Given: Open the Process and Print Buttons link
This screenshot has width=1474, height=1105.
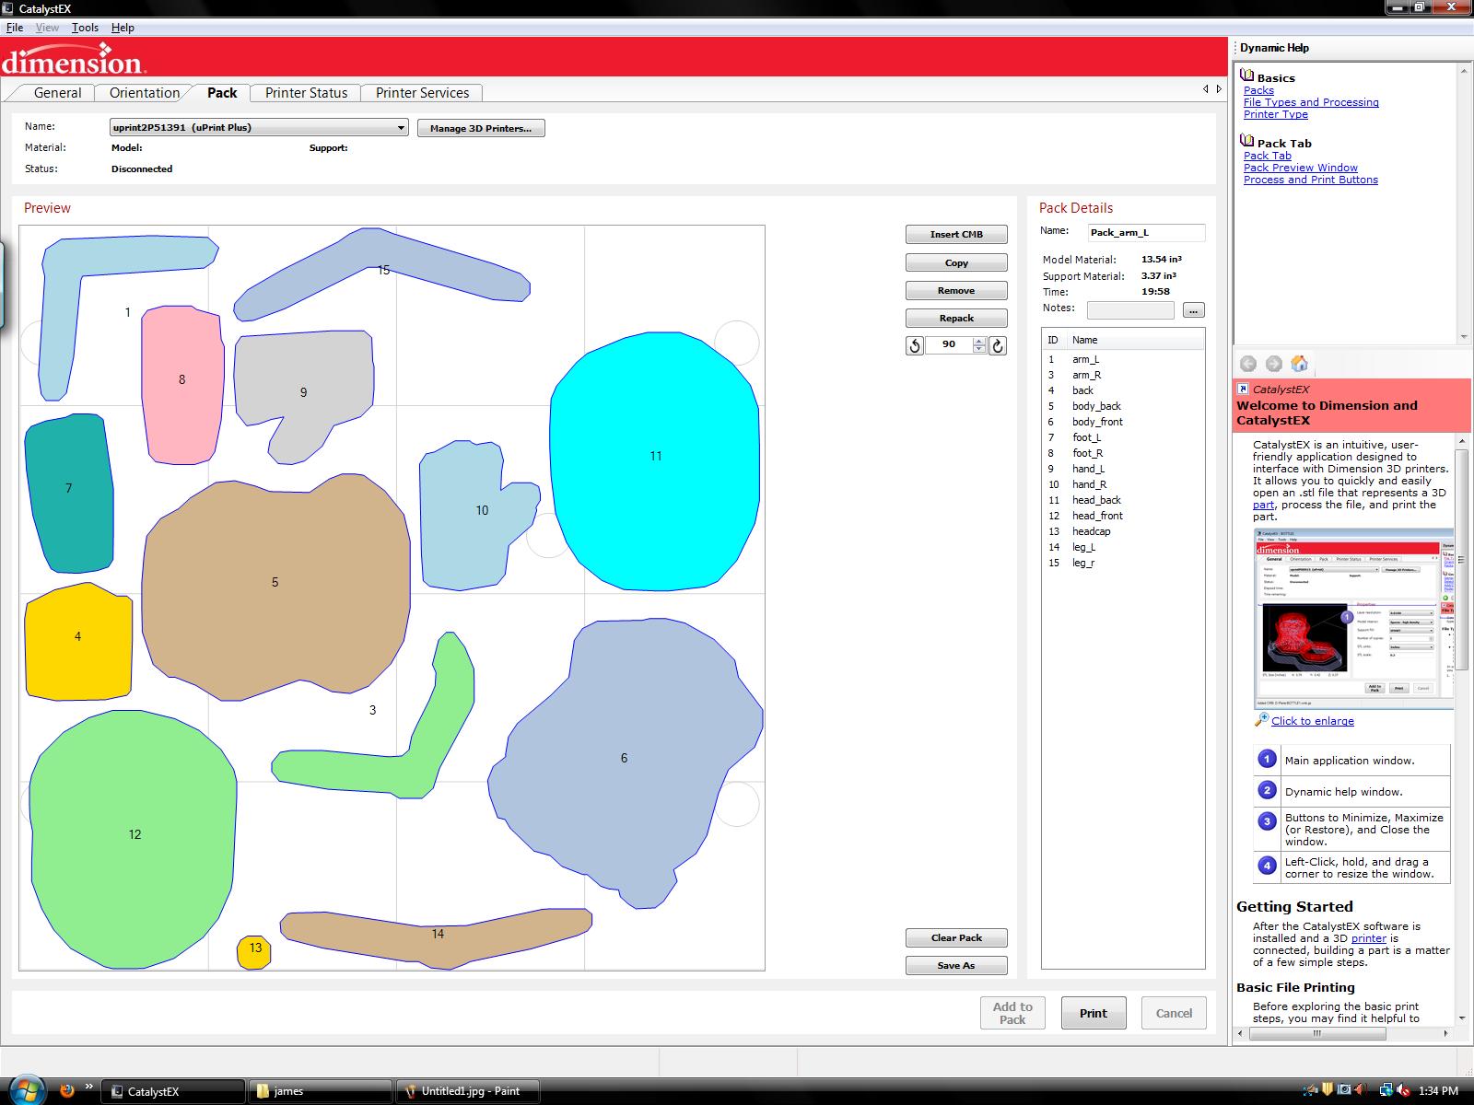Looking at the screenshot, I should click(x=1311, y=180).
